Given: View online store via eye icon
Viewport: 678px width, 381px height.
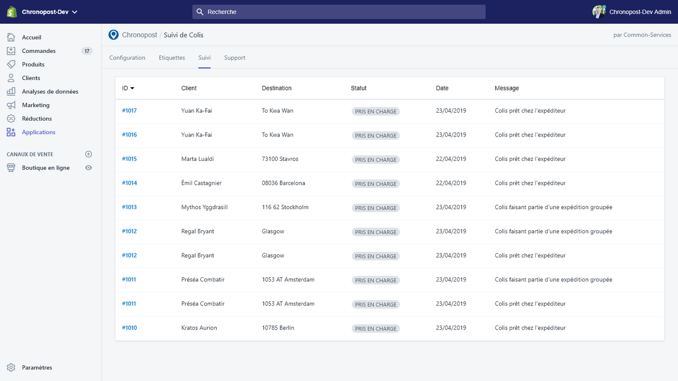Looking at the screenshot, I should pos(88,168).
